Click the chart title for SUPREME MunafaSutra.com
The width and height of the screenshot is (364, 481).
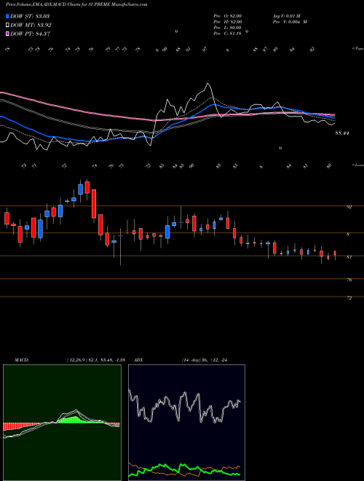point(76,4)
